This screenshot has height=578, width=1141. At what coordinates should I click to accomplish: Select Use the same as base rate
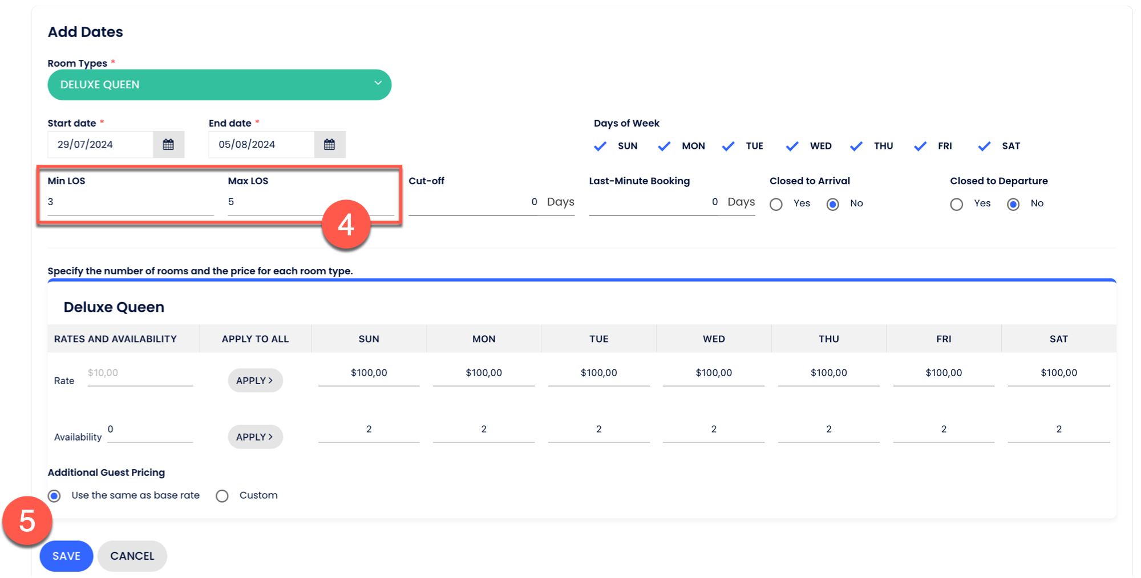(54, 496)
